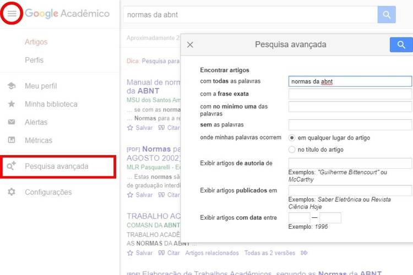413x275 pixels.
Task: Click the 'com no mínimo uma das palavras' field
Action: pos(350,107)
